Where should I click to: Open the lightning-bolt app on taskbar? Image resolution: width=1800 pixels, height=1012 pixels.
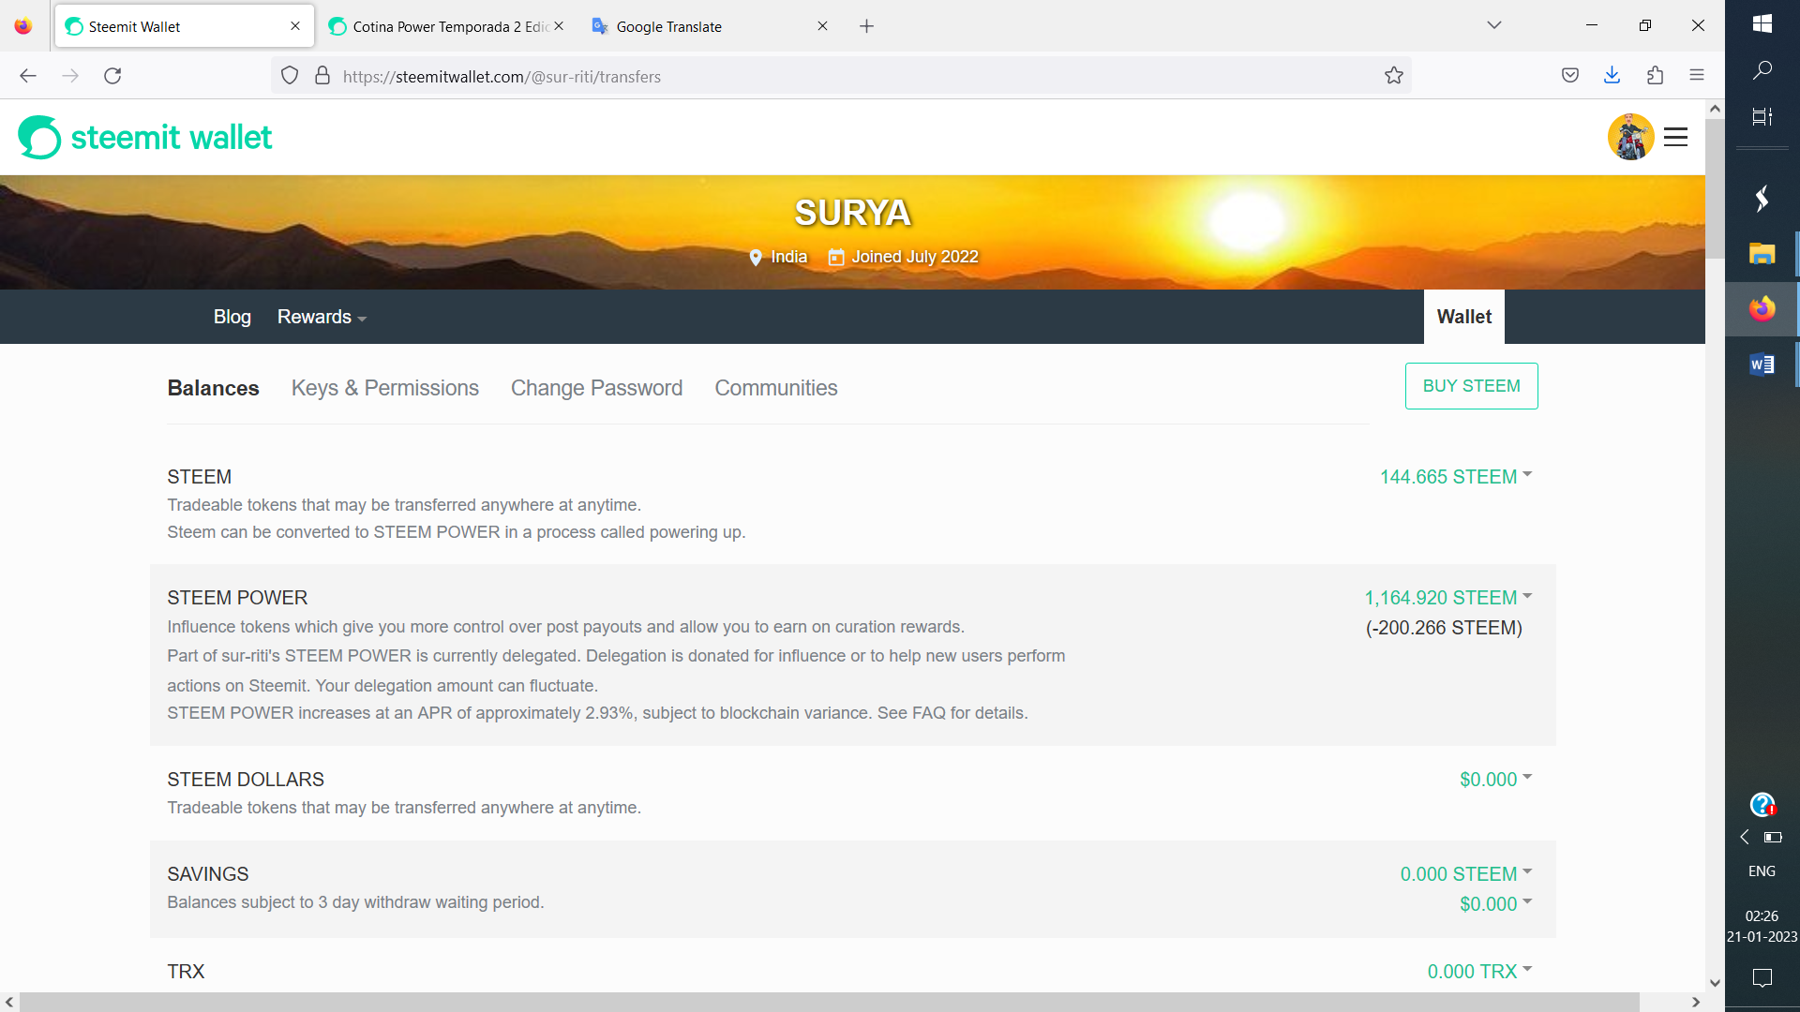[x=1762, y=199]
